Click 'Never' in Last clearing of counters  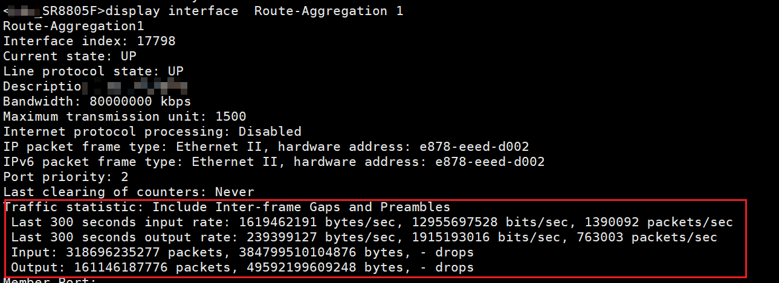[x=234, y=192]
